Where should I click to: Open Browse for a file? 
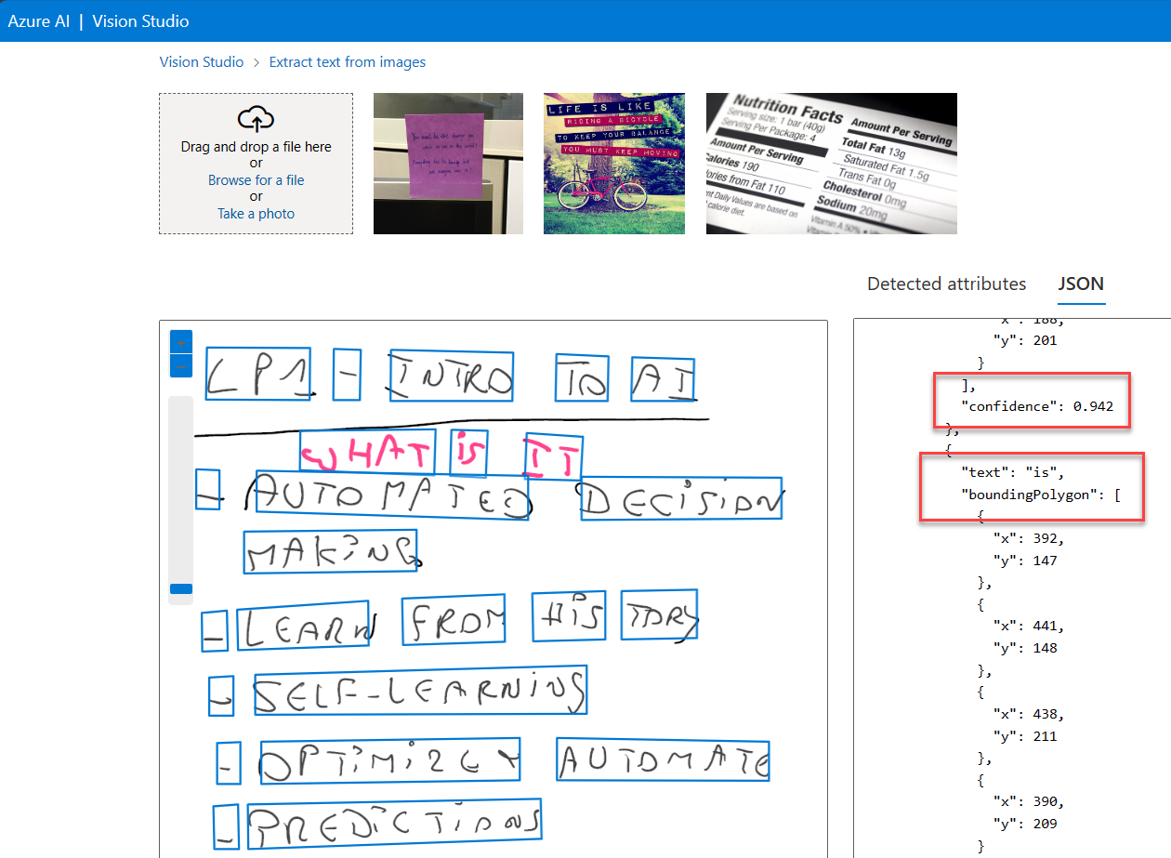tap(256, 179)
